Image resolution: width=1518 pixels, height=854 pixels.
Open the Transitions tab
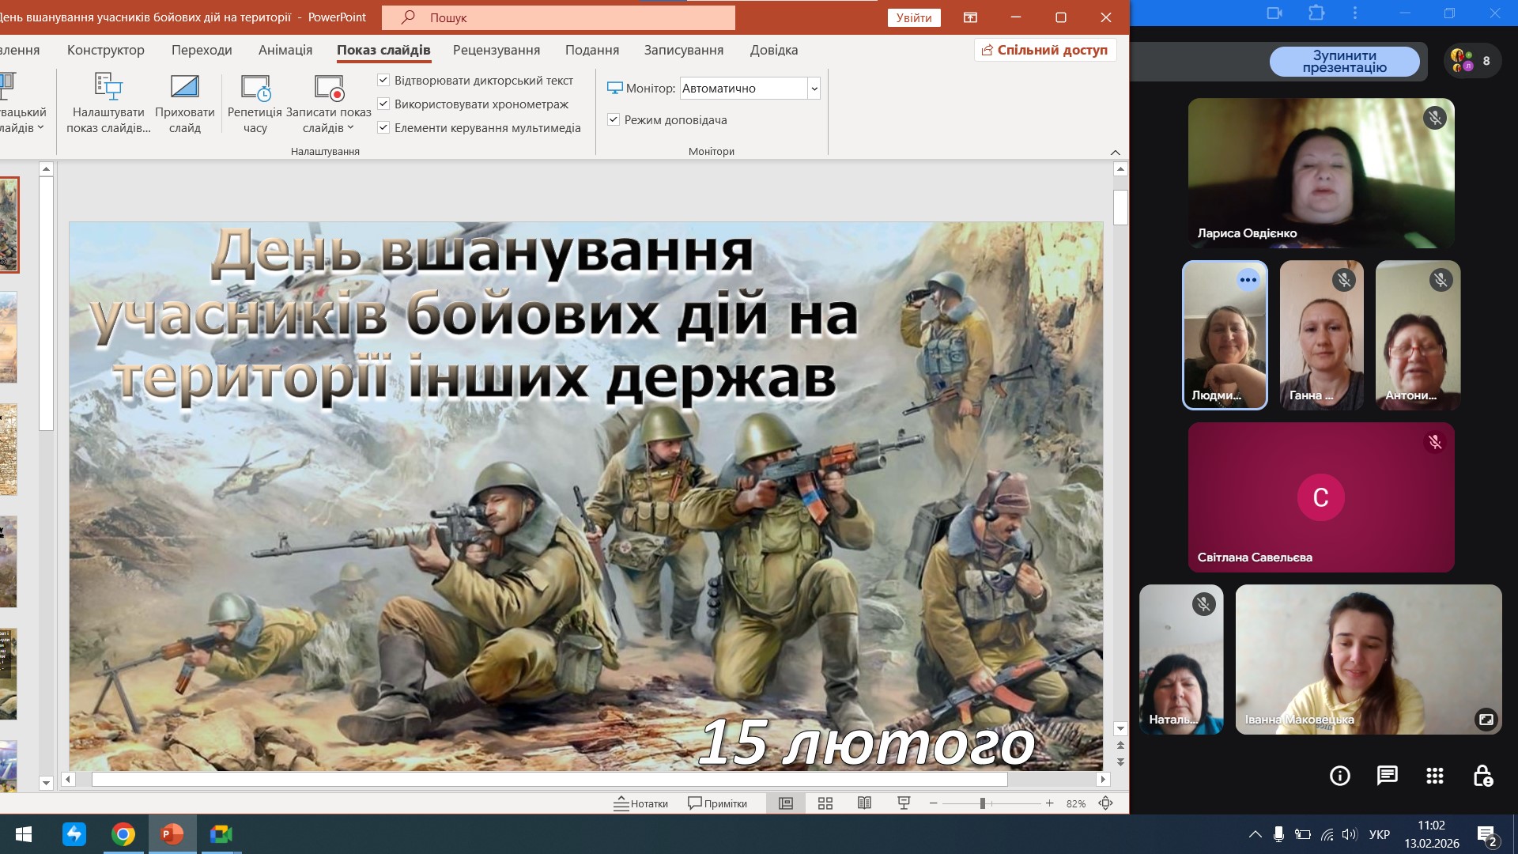(x=202, y=50)
